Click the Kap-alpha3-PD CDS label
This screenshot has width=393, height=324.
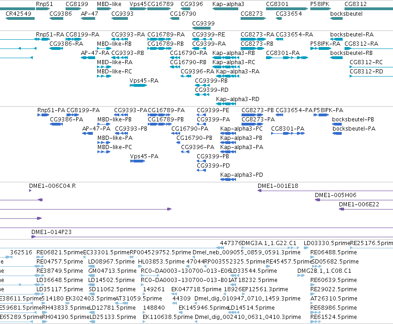tap(242, 174)
